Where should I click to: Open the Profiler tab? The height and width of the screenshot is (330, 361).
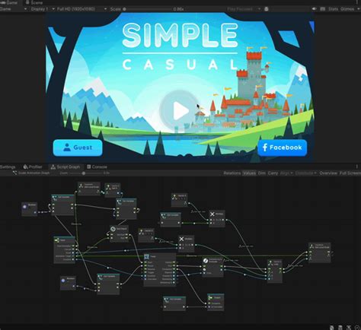pos(33,167)
